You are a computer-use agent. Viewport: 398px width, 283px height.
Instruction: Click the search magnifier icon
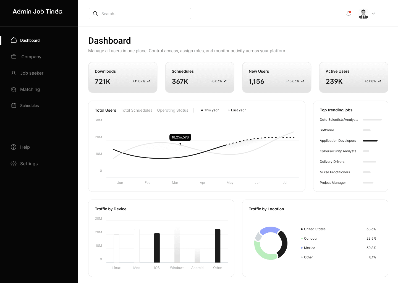(95, 14)
